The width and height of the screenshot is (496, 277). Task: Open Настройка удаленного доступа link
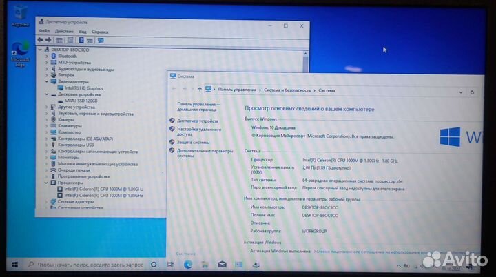click(x=199, y=132)
